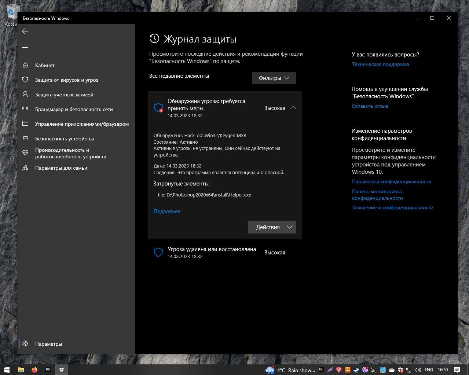Screen dimensions: 469x375
Task: Open the clock showing 16:30
Action: point(443,370)
